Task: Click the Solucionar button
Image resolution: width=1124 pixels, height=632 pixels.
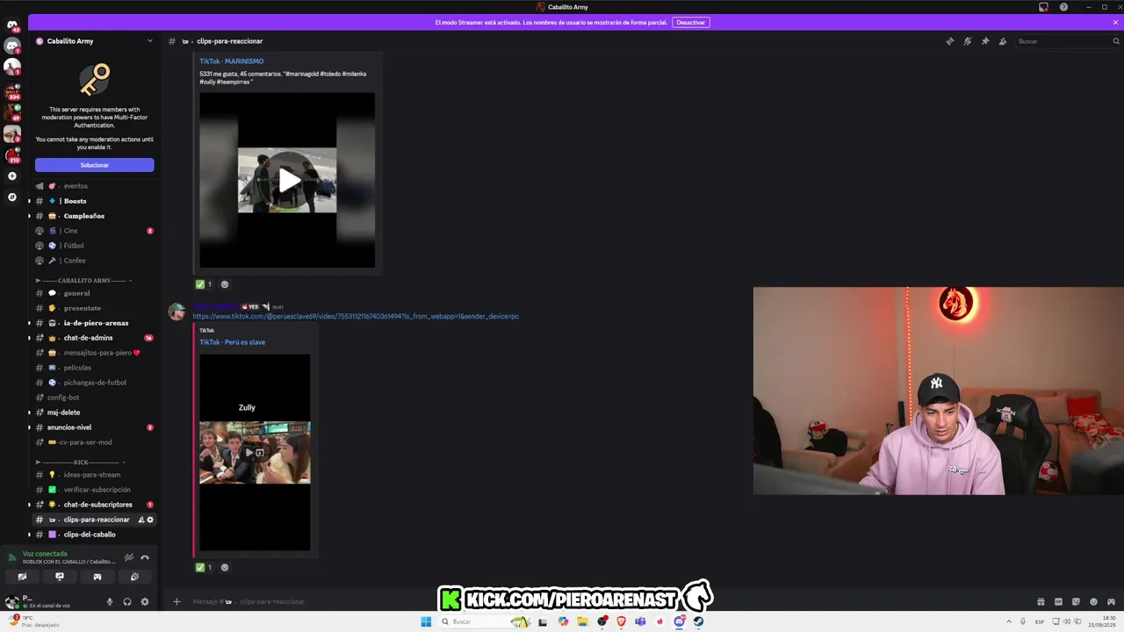Action: pos(95,165)
